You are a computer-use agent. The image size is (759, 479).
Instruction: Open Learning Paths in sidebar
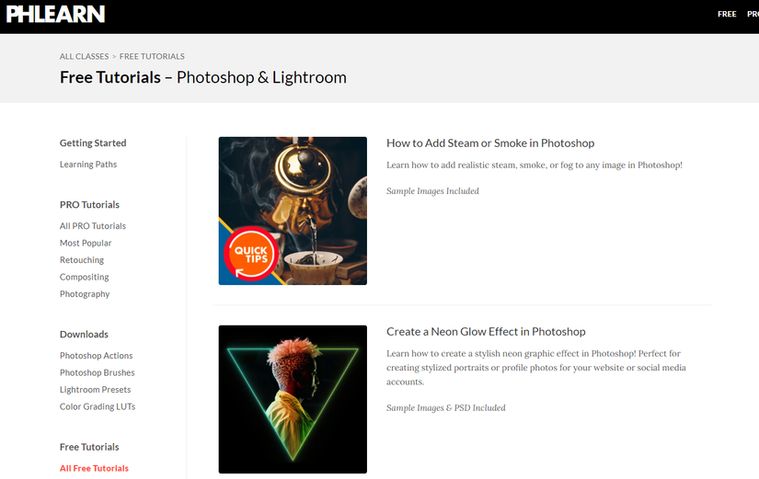pos(88,165)
